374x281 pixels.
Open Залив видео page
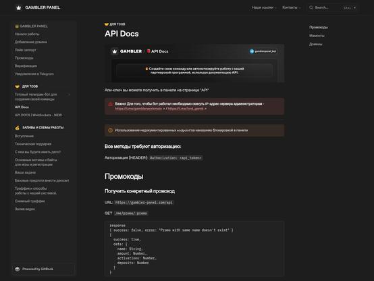[25, 209]
